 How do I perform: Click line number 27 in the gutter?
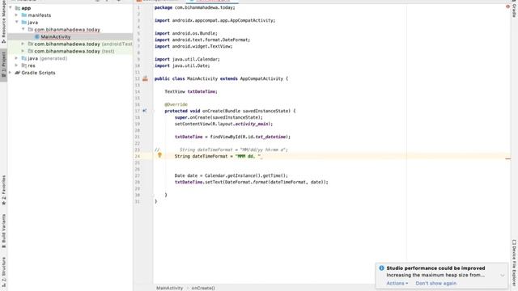click(x=138, y=175)
